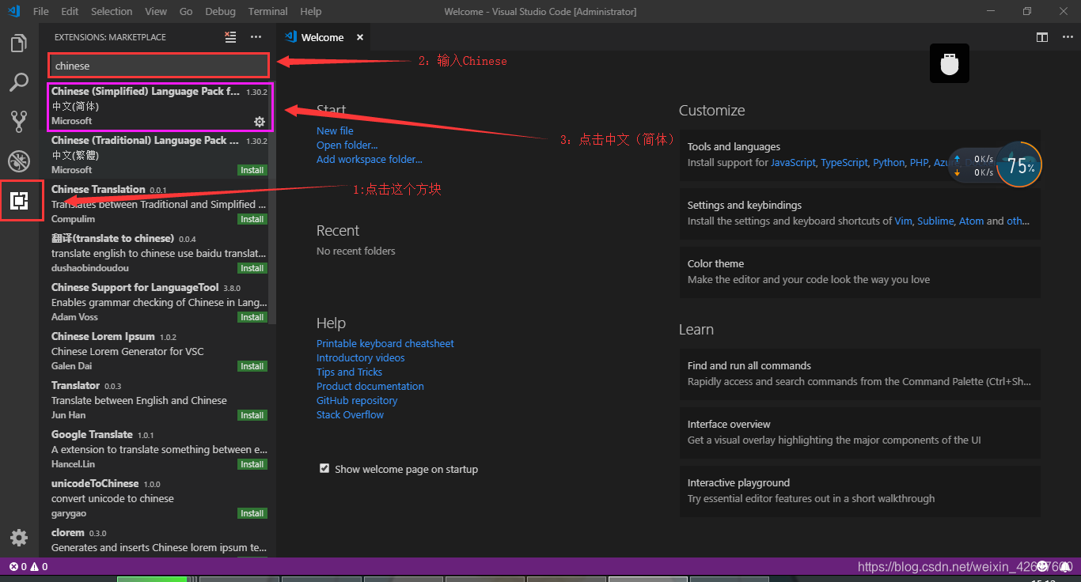Screen dimensions: 1081x582
Task: Open Manage gear in activity bar
Action: click(19, 538)
